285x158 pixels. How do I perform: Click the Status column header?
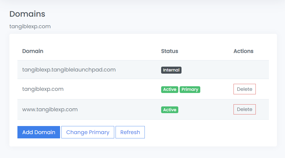(169, 51)
